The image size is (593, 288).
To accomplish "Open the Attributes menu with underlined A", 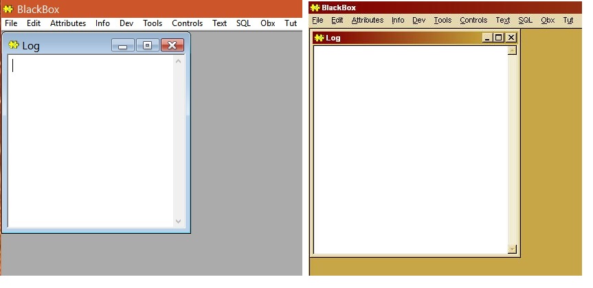I will pyautogui.click(x=367, y=20).
